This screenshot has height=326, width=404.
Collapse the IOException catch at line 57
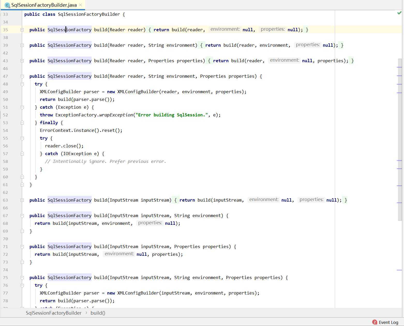point(22,154)
